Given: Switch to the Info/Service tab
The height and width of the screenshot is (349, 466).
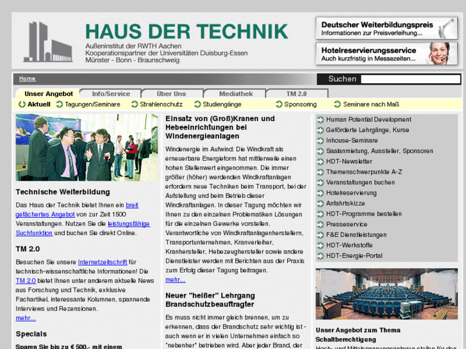Looking at the screenshot, I should pos(111,94).
